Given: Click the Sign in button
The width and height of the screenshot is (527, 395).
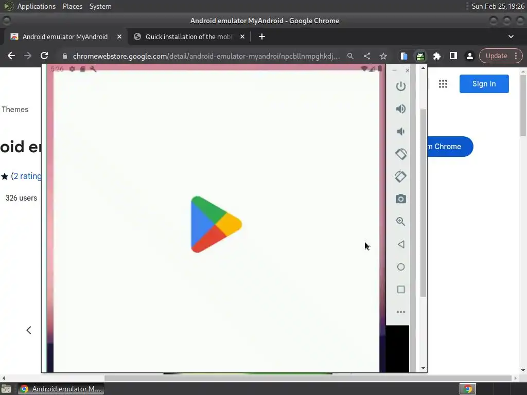Looking at the screenshot, I should (484, 84).
